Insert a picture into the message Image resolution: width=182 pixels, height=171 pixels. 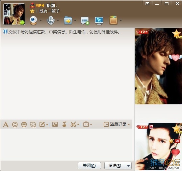coord(55,125)
